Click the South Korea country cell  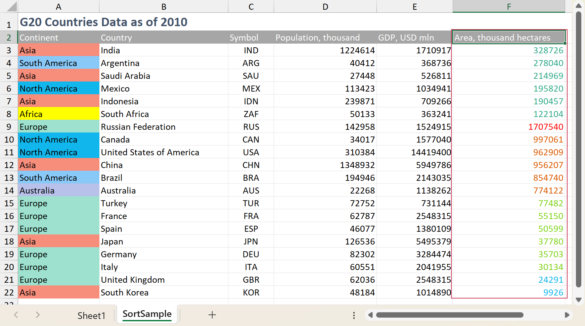pyautogui.click(x=164, y=292)
